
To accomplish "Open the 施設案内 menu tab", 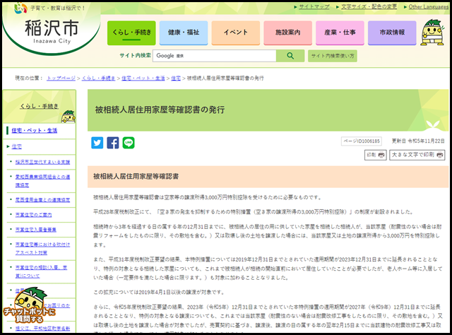I will tap(287, 33).
